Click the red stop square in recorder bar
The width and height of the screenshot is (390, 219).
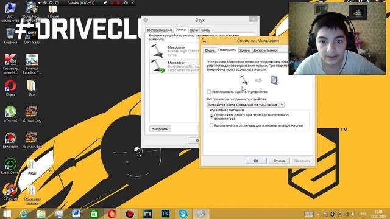pos(118,3)
